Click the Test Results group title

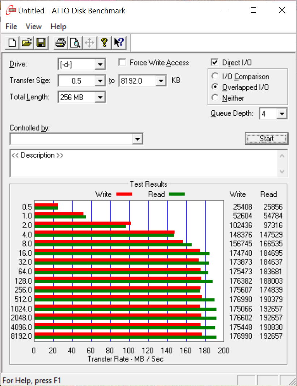point(148,184)
